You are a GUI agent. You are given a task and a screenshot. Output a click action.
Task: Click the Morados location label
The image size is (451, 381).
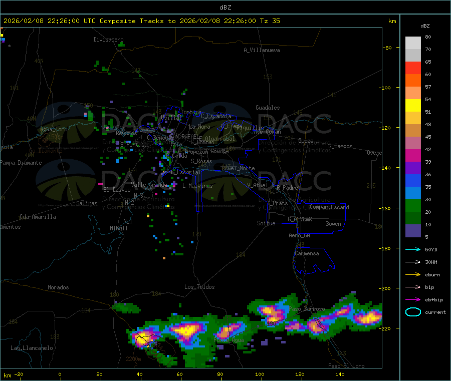click(x=58, y=287)
